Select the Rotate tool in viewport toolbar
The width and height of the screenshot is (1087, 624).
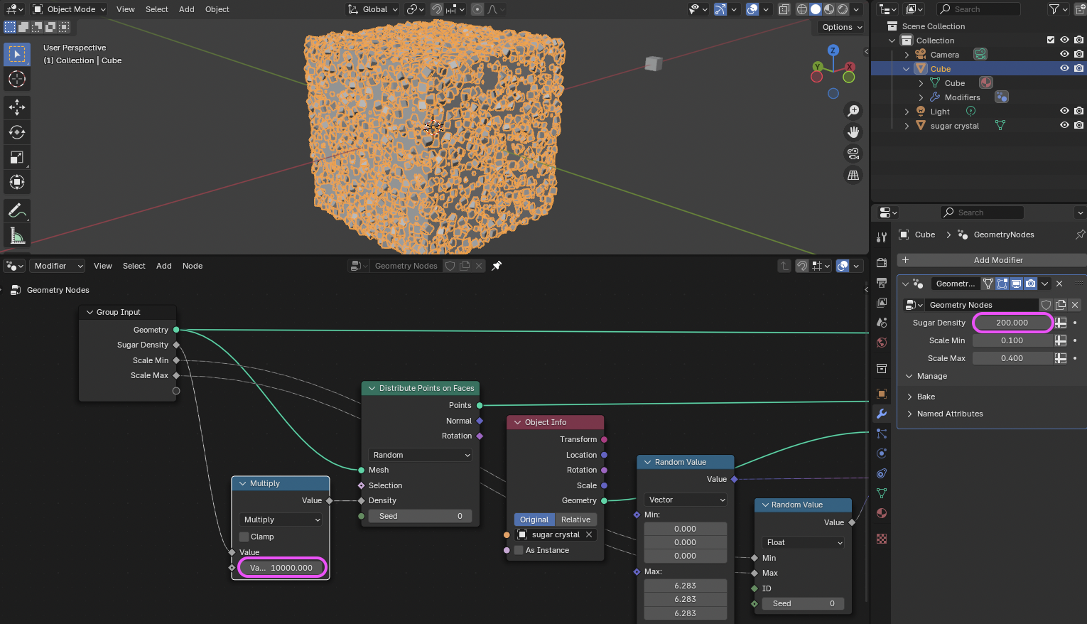(17, 132)
